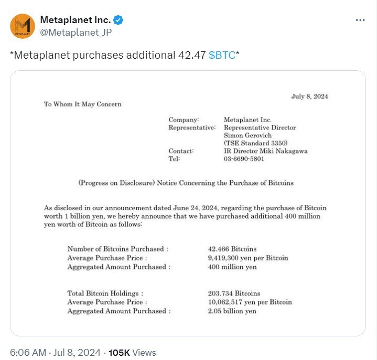Click the July 8, 2024 document date
Viewport: 377px width, 360px height.
309,96
